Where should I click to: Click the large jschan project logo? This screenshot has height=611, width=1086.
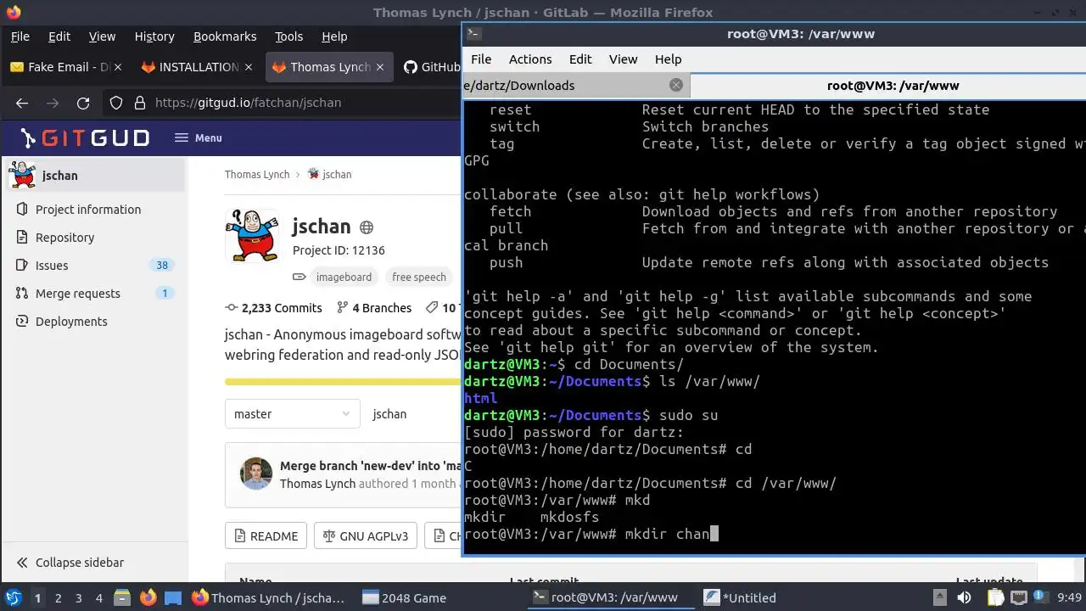tap(252, 235)
